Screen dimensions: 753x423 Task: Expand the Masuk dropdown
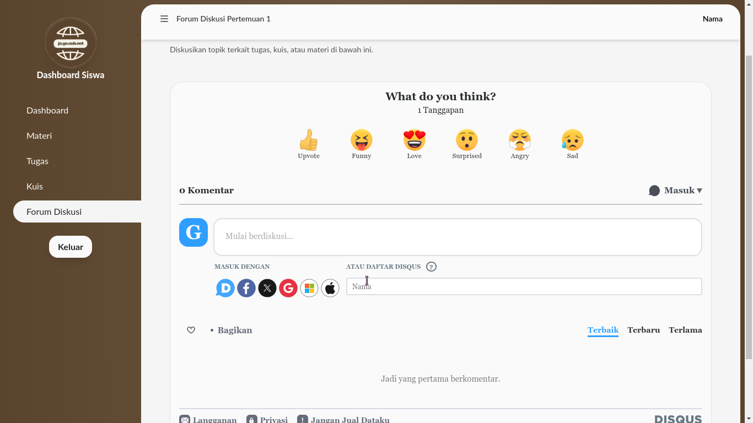[x=676, y=191]
